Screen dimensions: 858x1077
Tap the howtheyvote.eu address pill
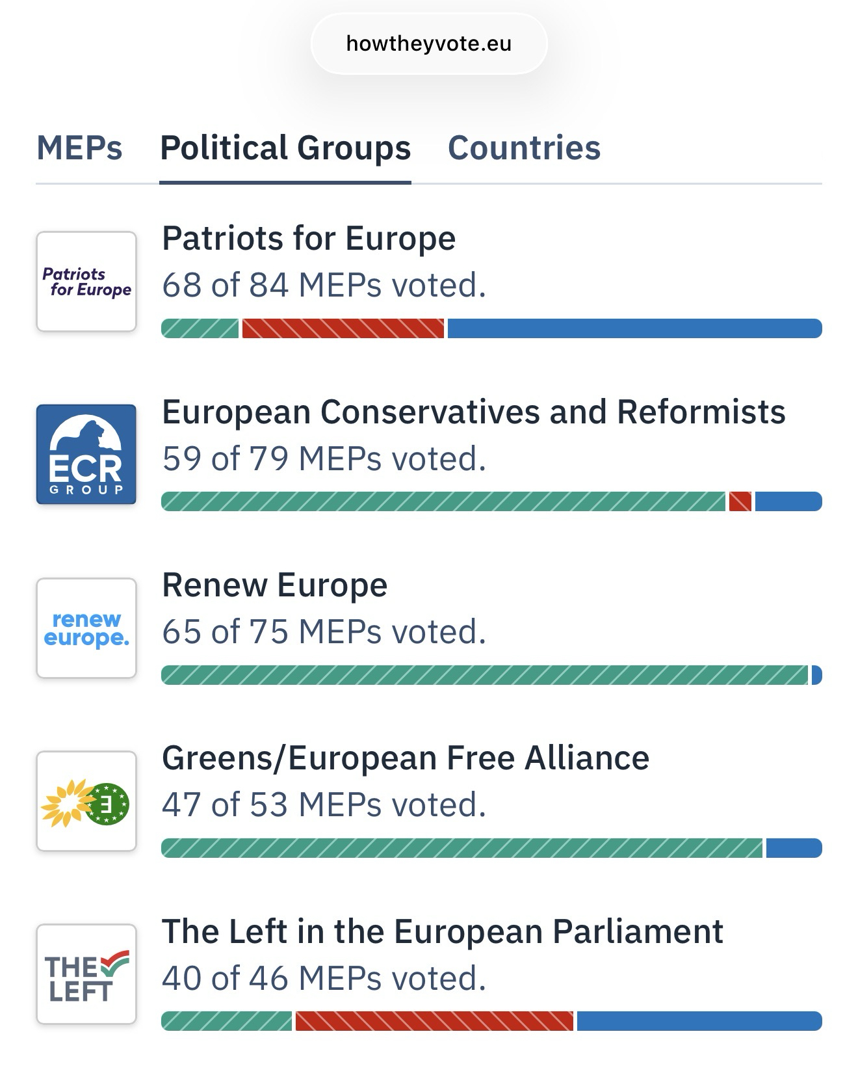pyautogui.click(x=429, y=44)
